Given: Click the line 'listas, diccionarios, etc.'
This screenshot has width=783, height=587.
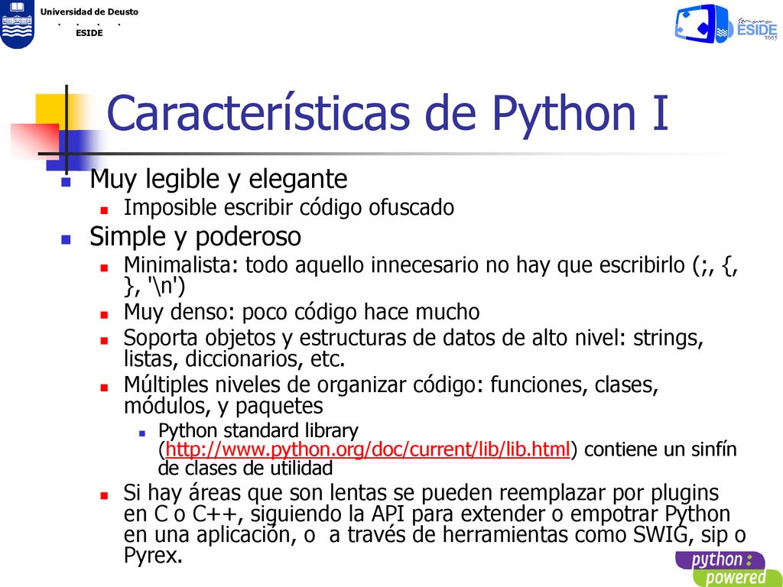Looking at the screenshot, I should click(x=235, y=359).
